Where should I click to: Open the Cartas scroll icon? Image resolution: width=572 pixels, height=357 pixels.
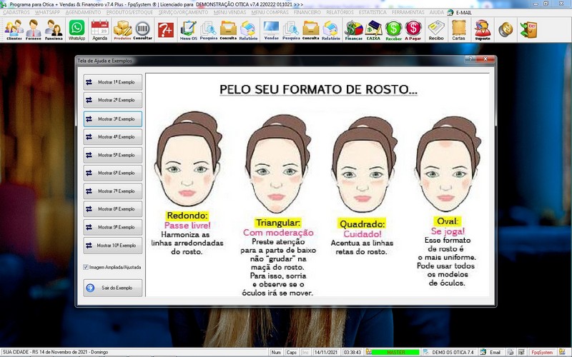point(458,30)
